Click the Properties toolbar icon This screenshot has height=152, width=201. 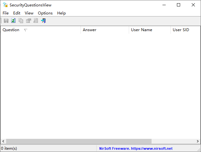[x=29, y=21]
